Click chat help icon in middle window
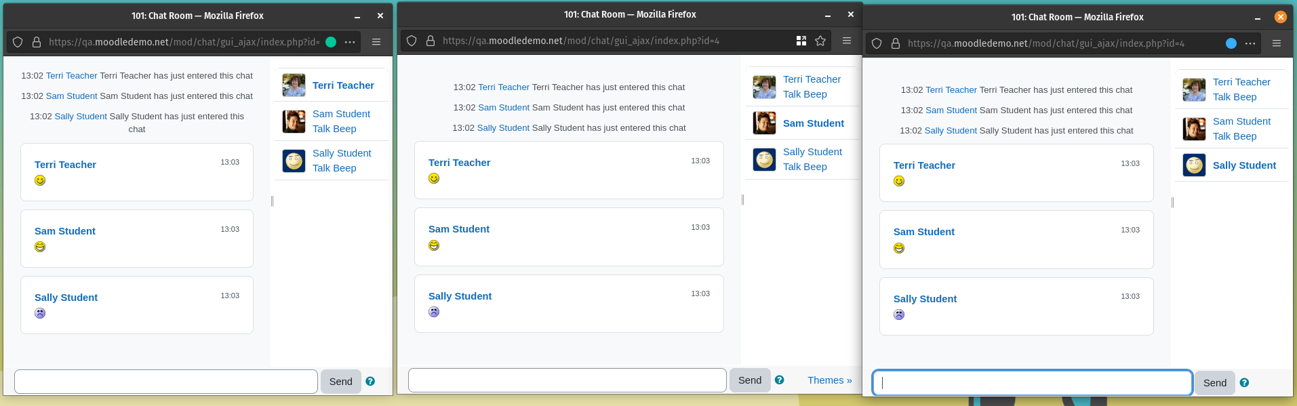This screenshot has width=1297, height=406. click(x=780, y=380)
